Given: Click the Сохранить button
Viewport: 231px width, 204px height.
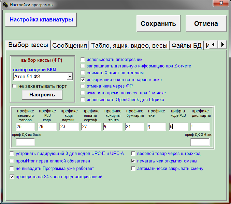Looking at the screenshot, I should click(x=158, y=23).
